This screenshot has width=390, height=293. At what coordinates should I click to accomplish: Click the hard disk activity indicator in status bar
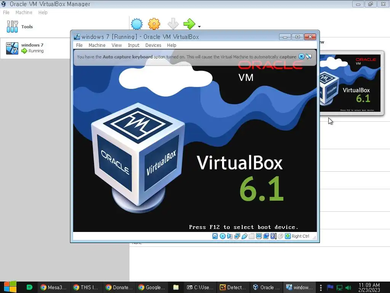(215, 236)
